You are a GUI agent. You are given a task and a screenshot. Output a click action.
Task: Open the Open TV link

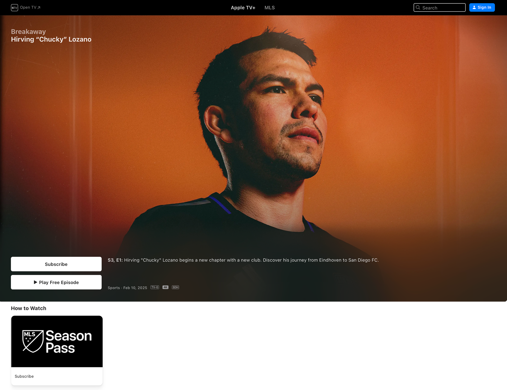26,8
